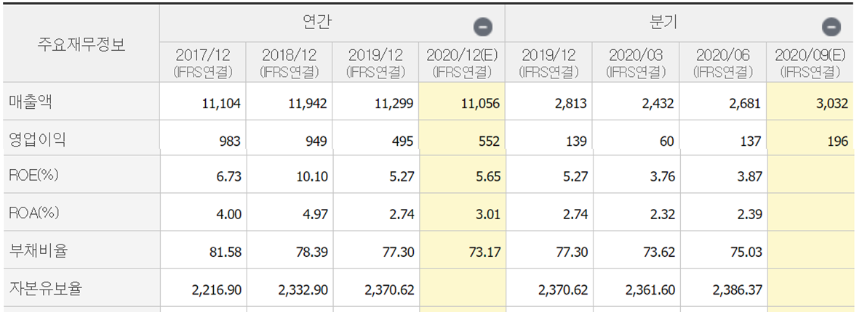
Task: Click the 2018/12 column header
Action: click(290, 62)
